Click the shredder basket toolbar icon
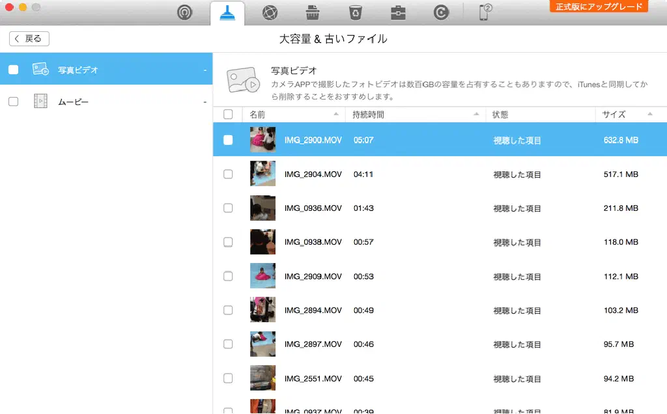 click(x=312, y=12)
